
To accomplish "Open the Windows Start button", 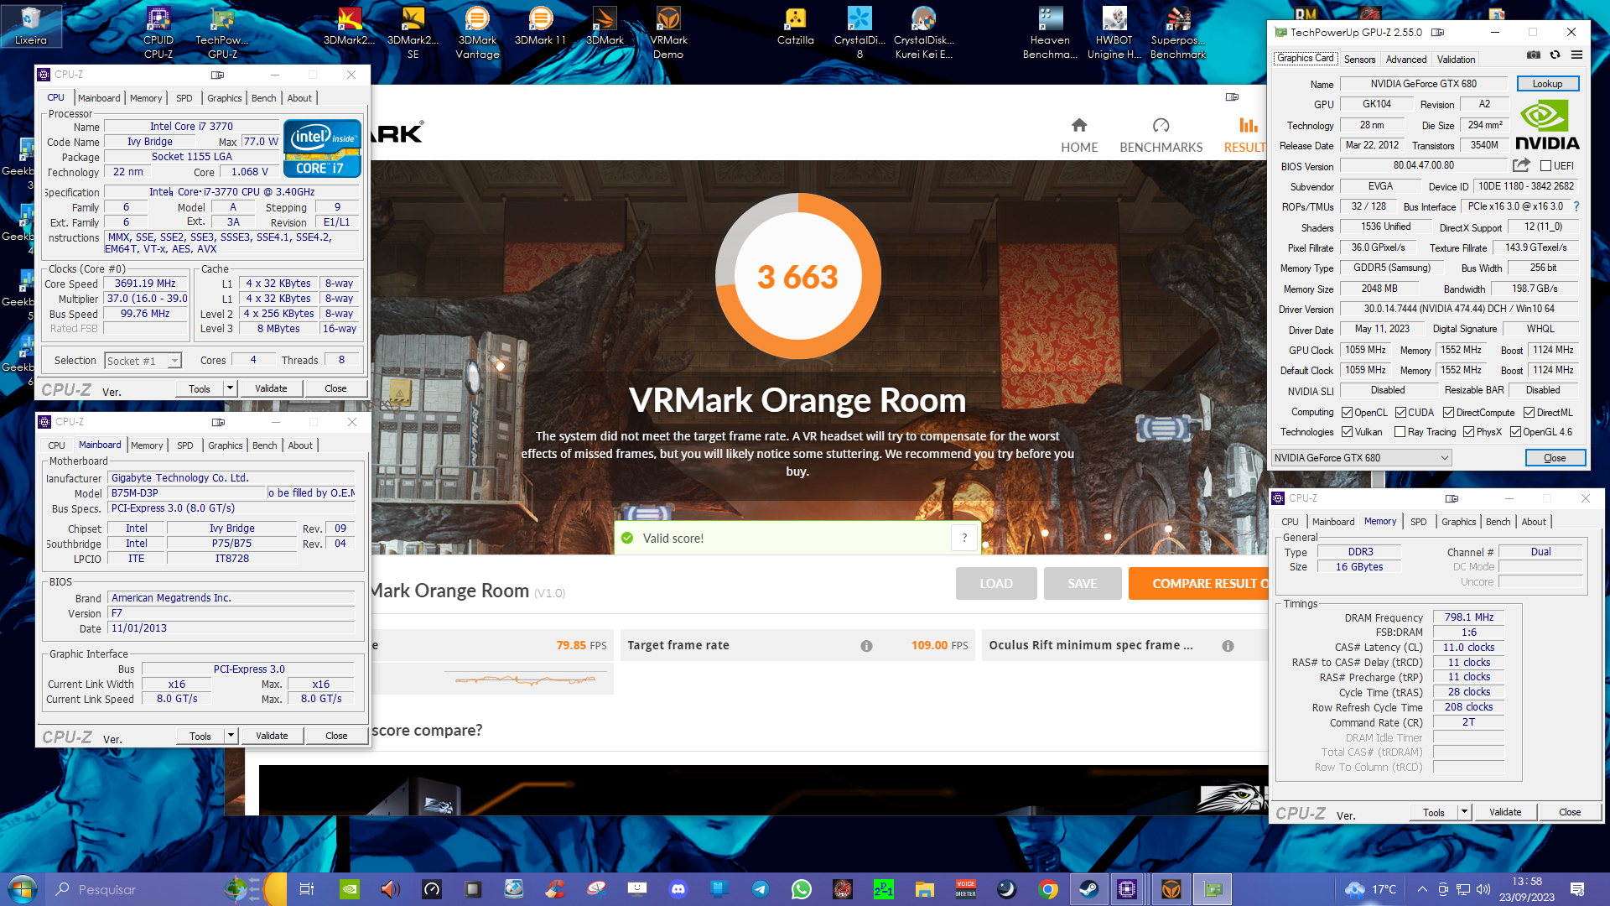I will (x=22, y=889).
